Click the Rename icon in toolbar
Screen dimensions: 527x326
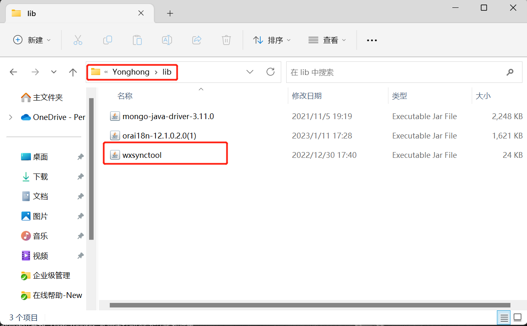167,40
